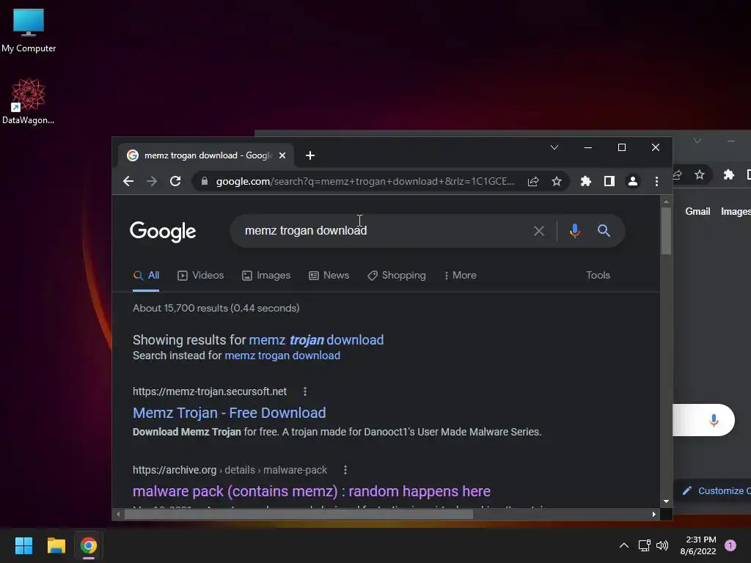Expand the More search categories menu
The height and width of the screenshot is (563, 751).
(461, 276)
